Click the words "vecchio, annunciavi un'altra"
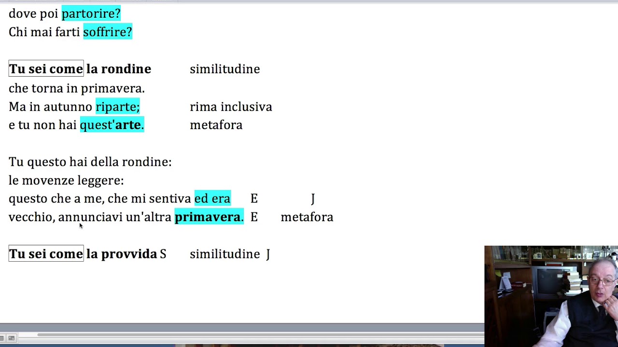Image resolution: width=618 pixels, height=347 pixels. point(90,217)
